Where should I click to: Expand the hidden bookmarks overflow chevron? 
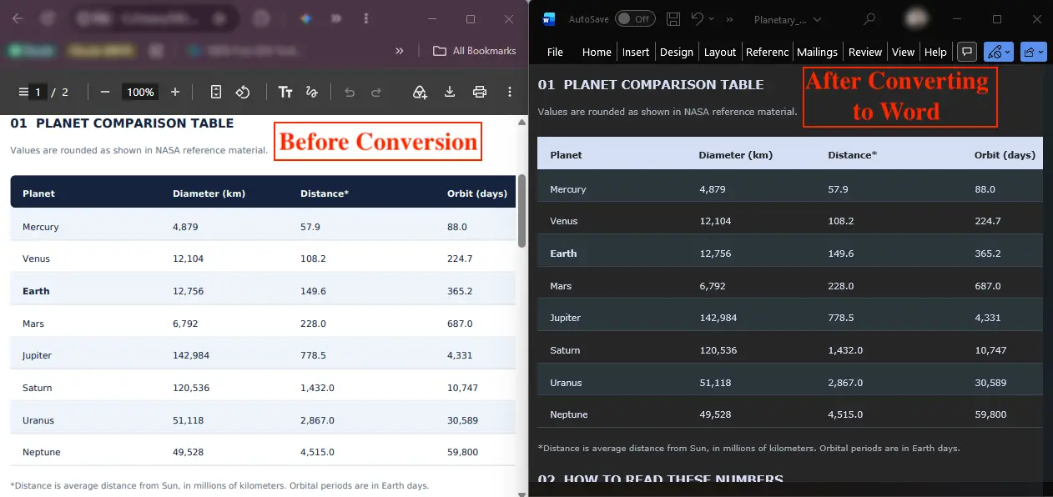400,51
